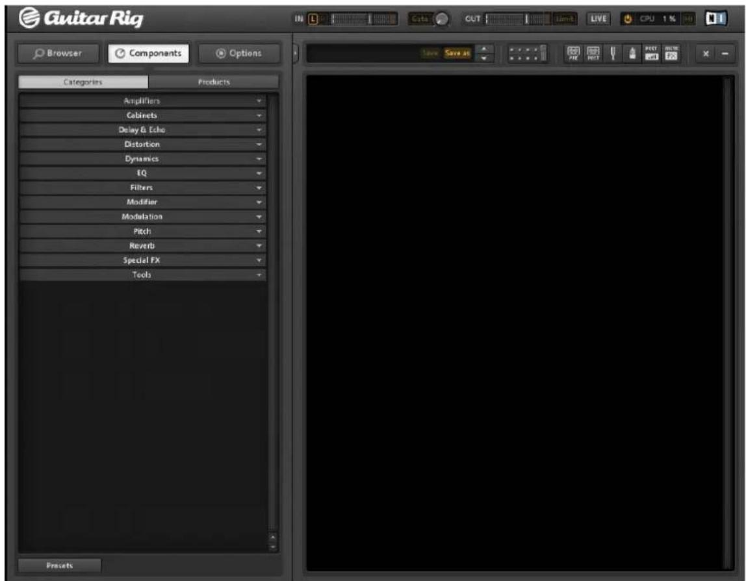Select the Components tab

click(x=148, y=53)
